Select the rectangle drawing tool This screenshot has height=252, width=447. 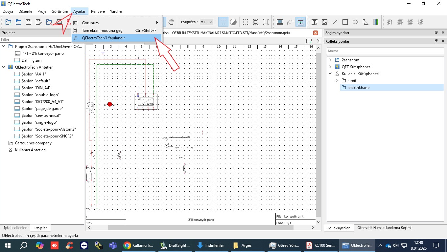pyautogui.click(x=345, y=22)
